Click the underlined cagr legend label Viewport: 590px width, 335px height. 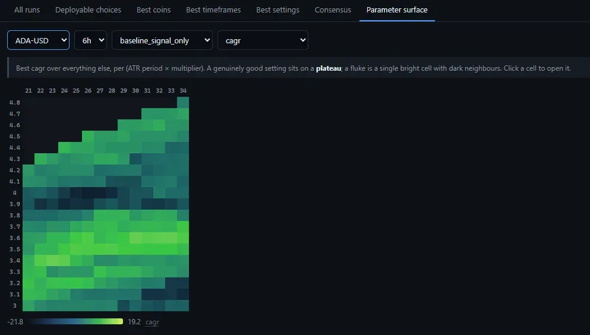click(152, 322)
